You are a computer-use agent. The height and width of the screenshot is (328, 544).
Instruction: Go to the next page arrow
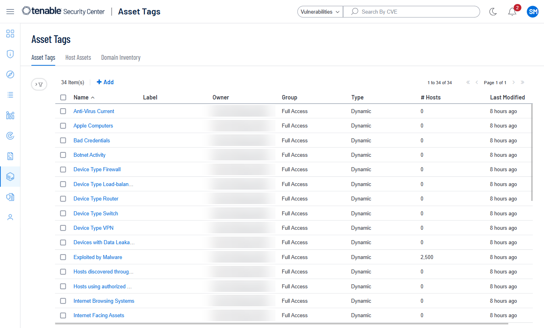pyautogui.click(x=513, y=83)
